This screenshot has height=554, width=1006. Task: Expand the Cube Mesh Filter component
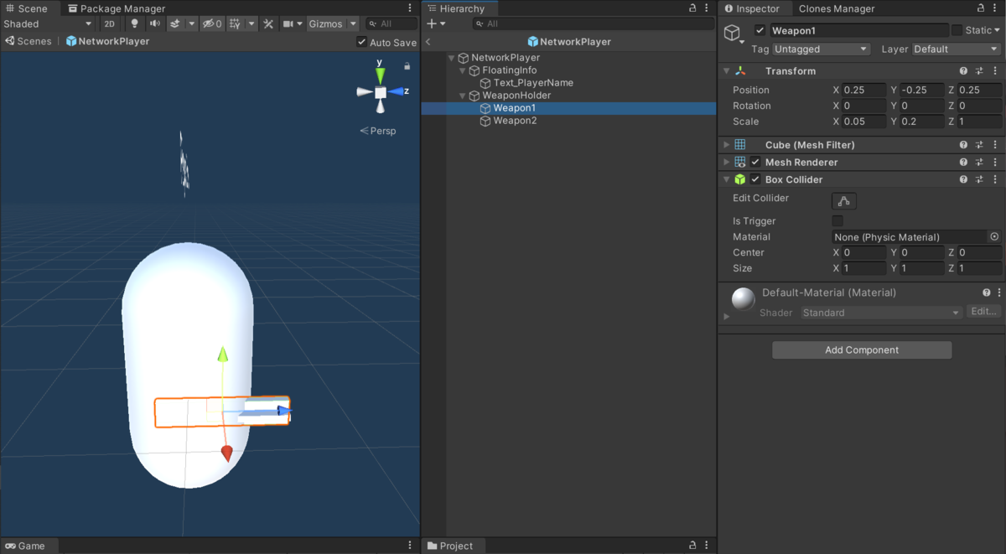pos(727,145)
